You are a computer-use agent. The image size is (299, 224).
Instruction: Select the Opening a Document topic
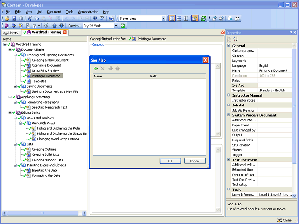tap(46, 65)
